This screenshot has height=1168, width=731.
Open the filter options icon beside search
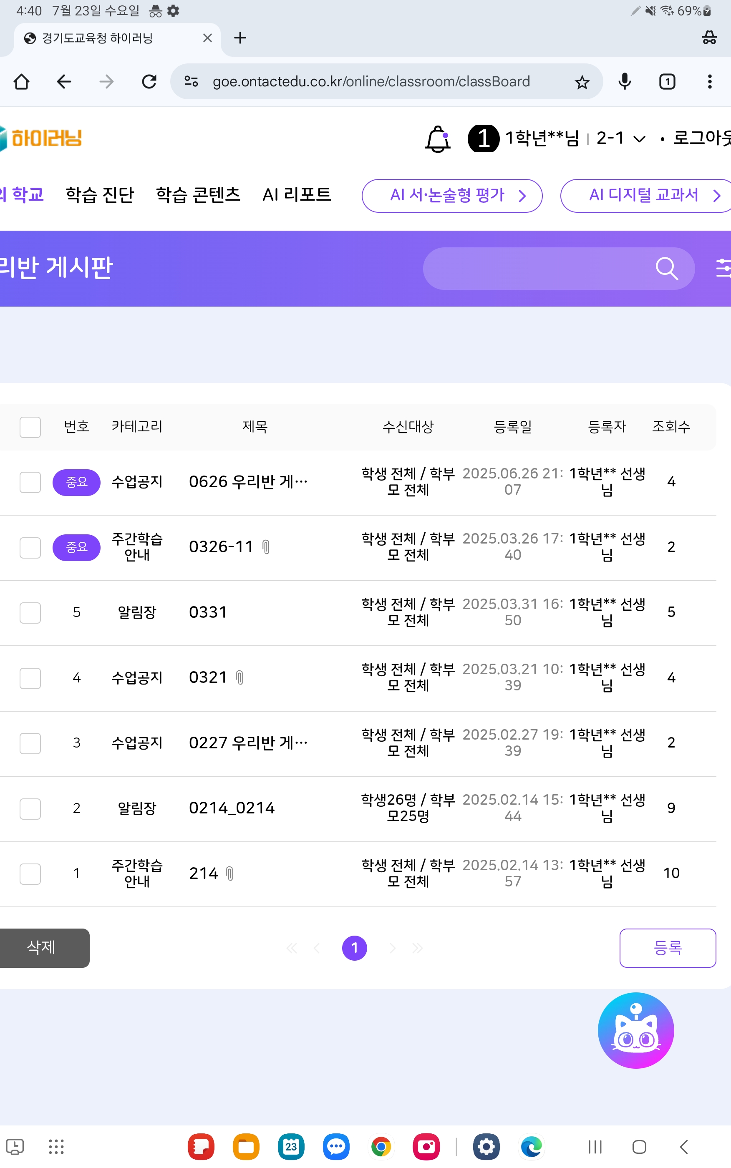point(722,268)
